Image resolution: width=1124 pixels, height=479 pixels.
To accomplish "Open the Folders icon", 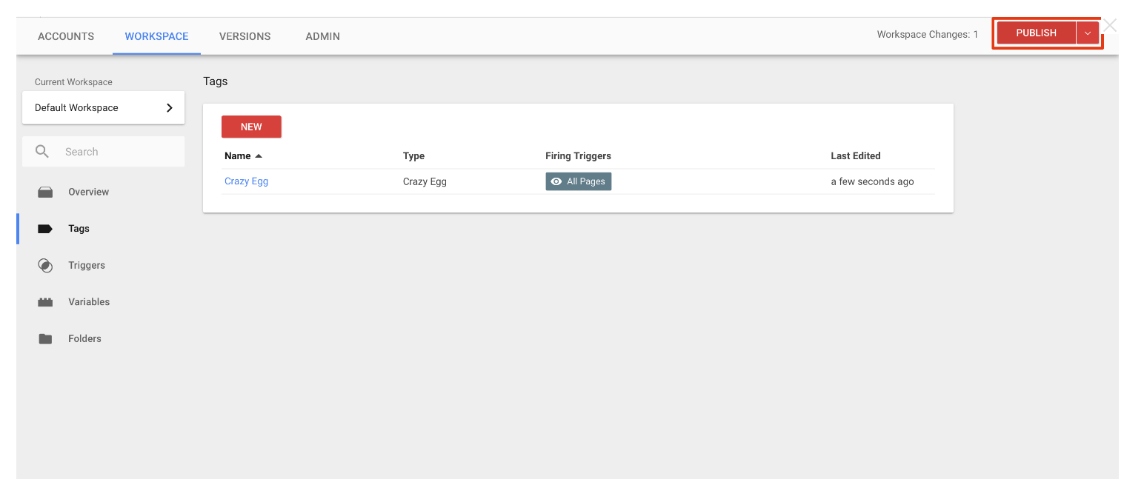I will [45, 339].
